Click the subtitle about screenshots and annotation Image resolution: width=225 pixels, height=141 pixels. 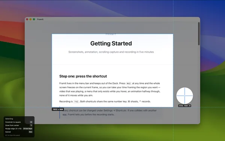click(111, 52)
